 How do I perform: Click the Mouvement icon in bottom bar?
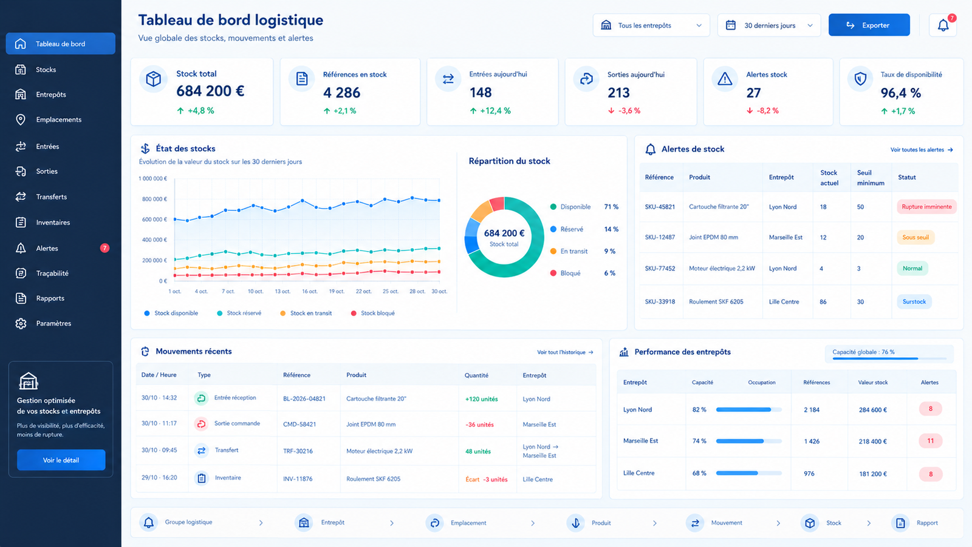click(x=695, y=522)
